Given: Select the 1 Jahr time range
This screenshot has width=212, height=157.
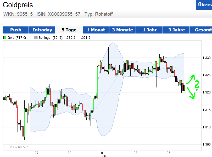Looking at the screenshot, I should tap(149, 30).
